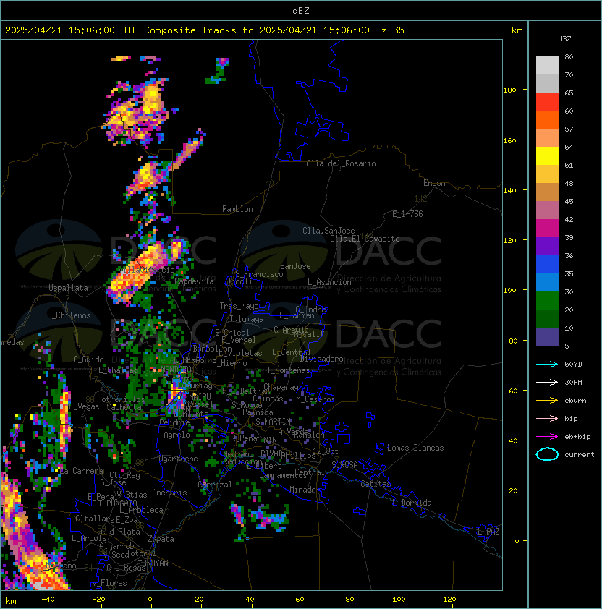Image resolution: width=602 pixels, height=609 pixels.
Task: Click the 'Zapata' map label
Action: (x=161, y=539)
